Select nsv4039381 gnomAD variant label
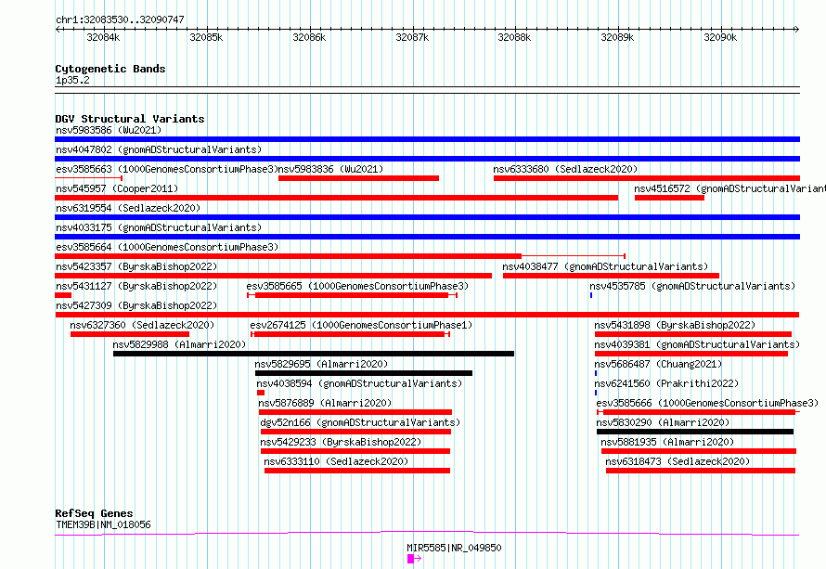Screen dimensions: 826x569 coord(697,344)
